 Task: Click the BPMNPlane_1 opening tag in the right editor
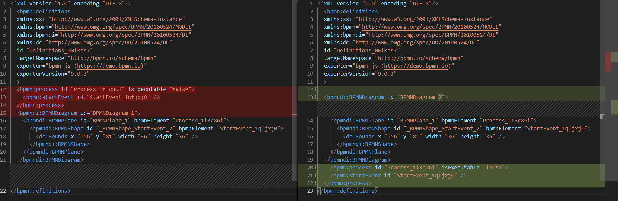(433, 120)
